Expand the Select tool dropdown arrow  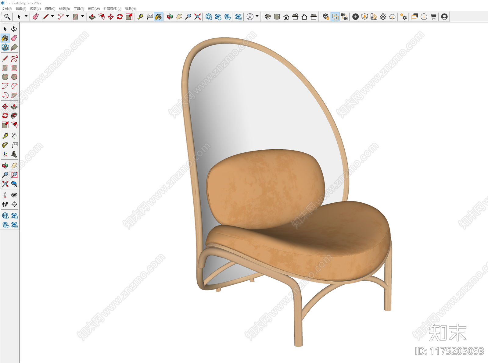[26, 16]
